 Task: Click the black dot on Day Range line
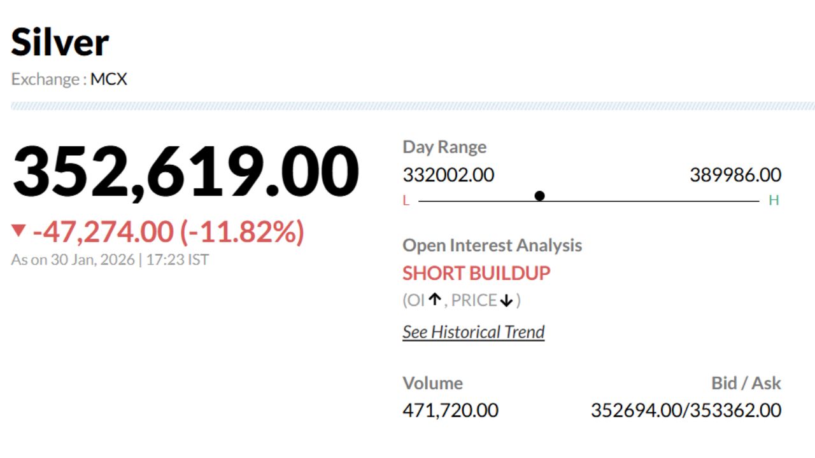(540, 196)
